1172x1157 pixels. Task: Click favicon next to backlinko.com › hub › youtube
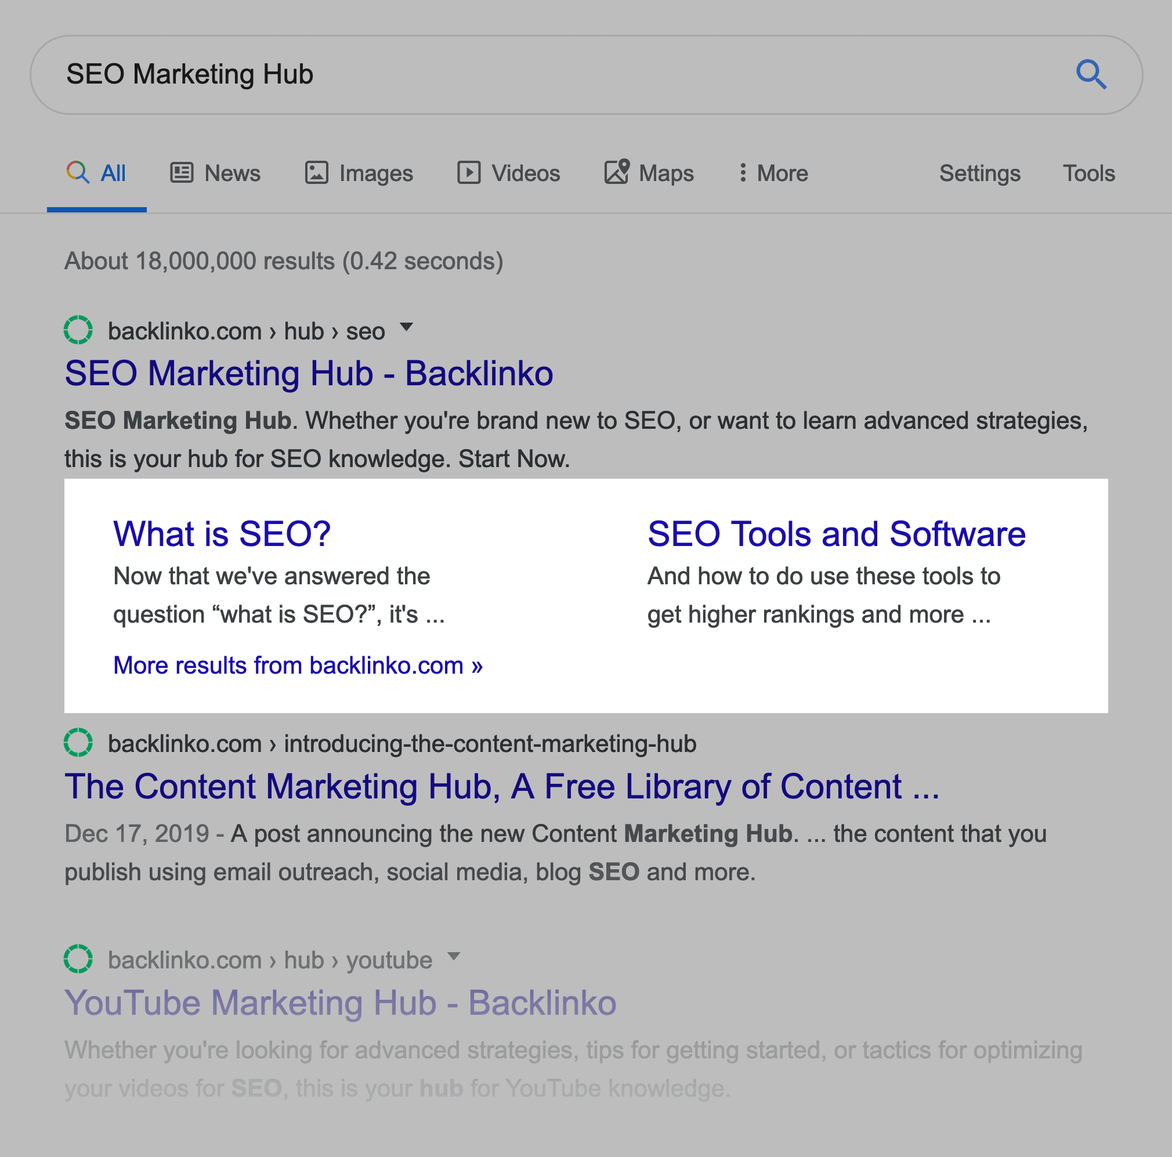[78, 959]
